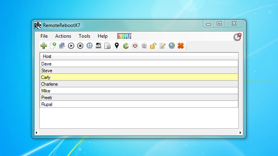Click the document with gear icon
The width and height of the screenshot is (278, 156).
[x=108, y=46]
